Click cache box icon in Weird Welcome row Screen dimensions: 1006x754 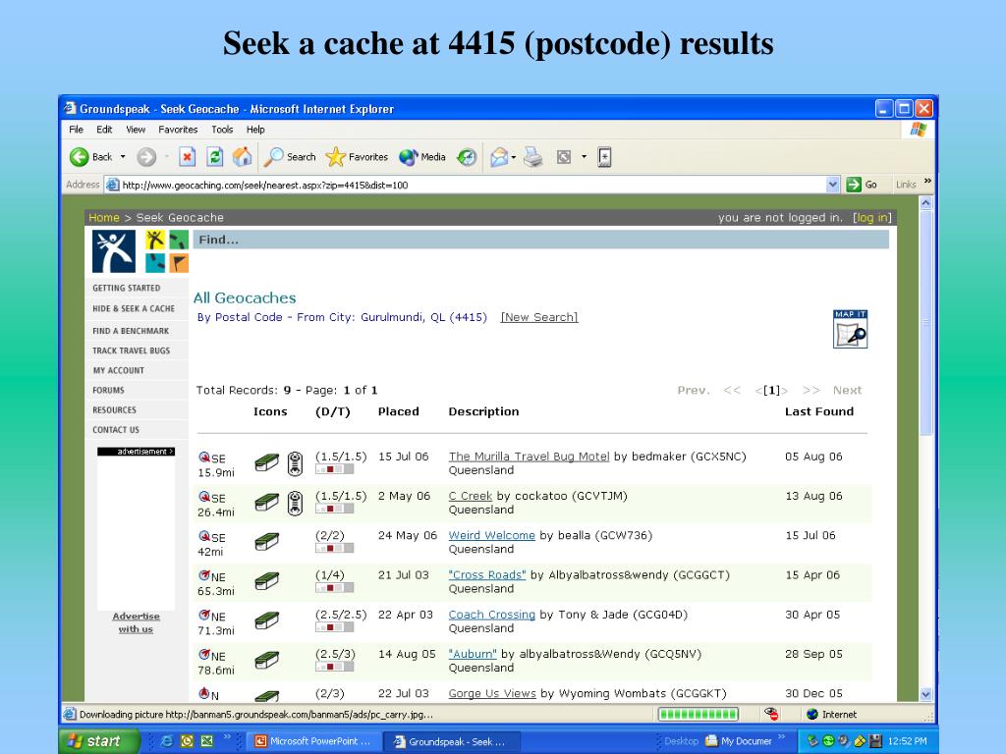click(x=267, y=542)
